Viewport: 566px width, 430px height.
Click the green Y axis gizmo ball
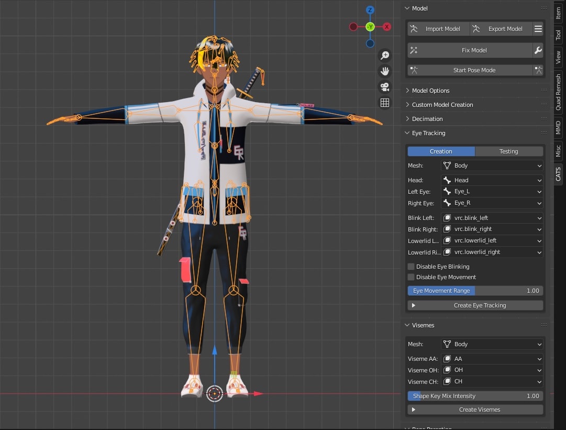[x=370, y=26]
